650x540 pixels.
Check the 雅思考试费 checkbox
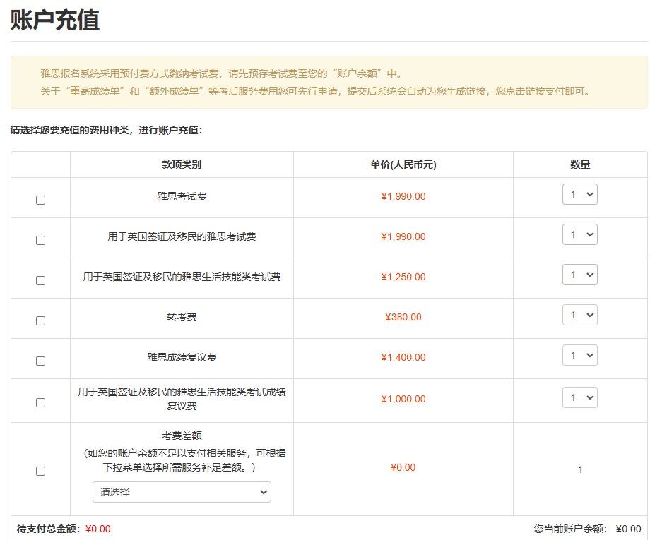point(40,200)
